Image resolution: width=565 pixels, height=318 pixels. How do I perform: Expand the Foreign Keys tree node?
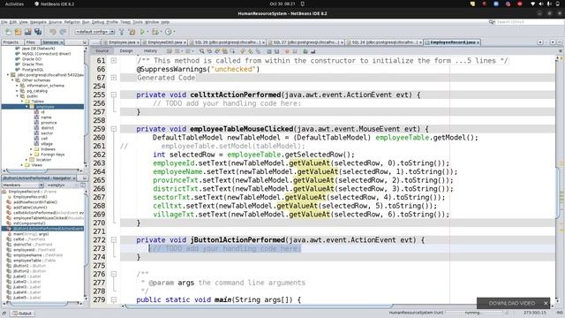click(32, 155)
